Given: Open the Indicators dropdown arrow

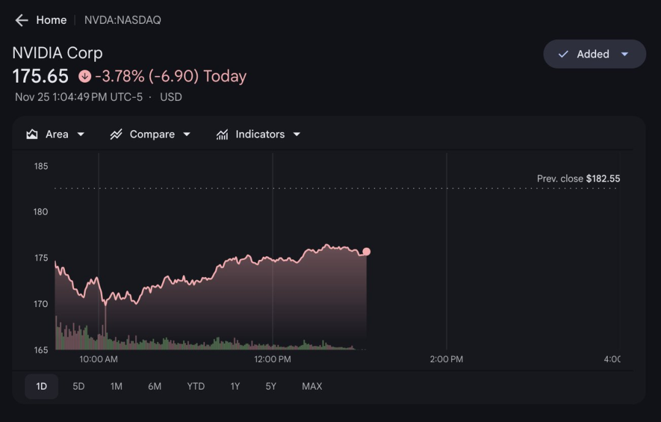Looking at the screenshot, I should point(297,135).
